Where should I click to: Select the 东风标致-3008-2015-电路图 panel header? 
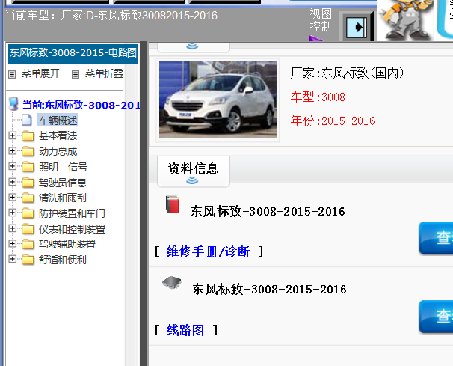pos(73,53)
